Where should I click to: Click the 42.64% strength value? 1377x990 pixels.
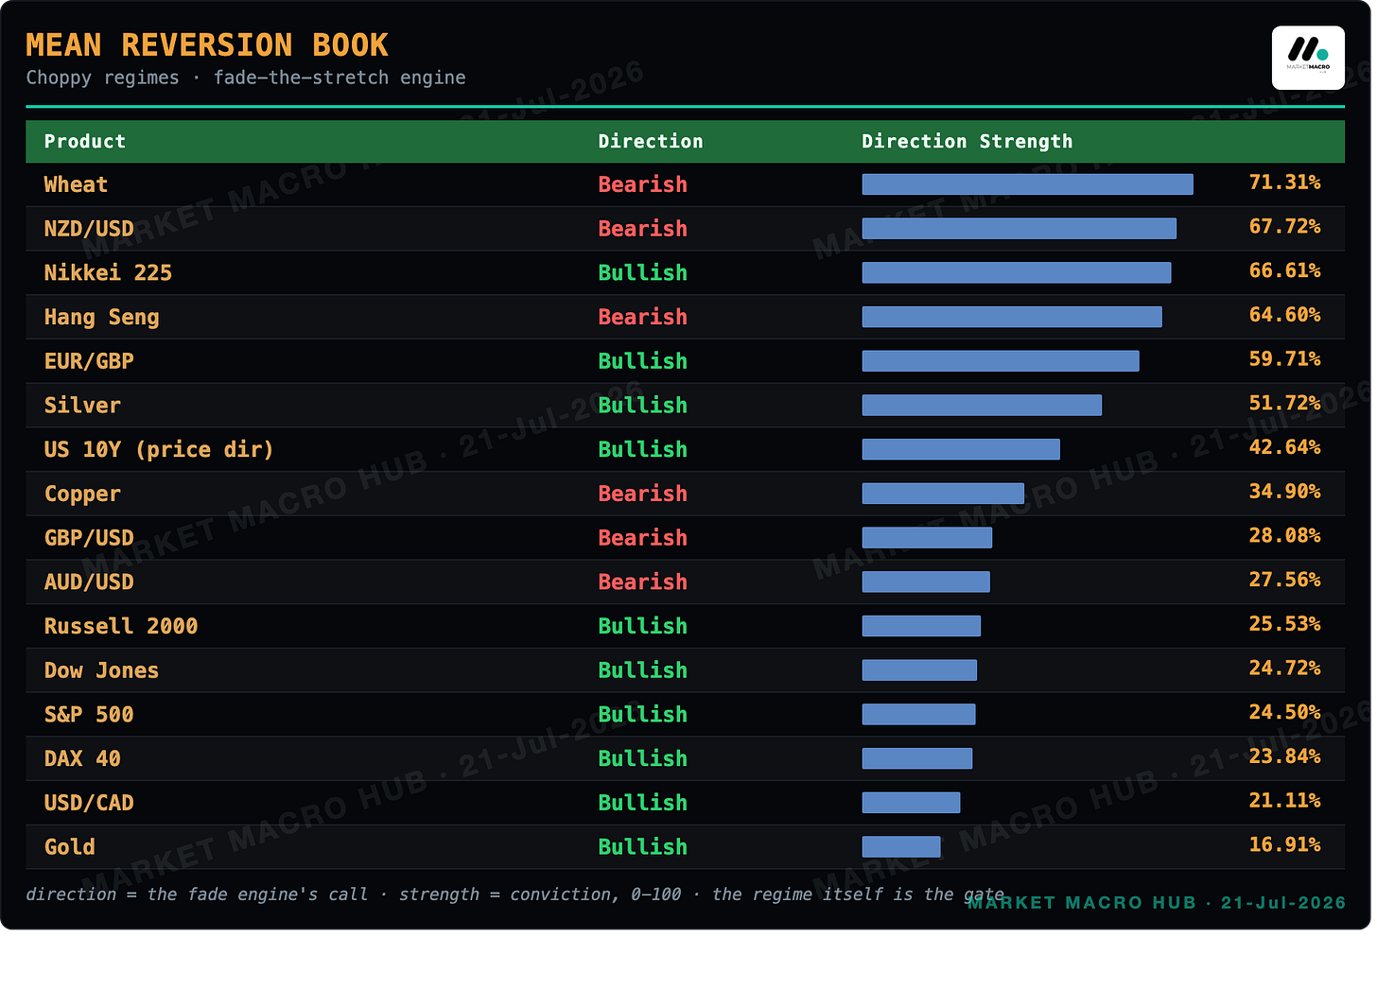click(x=1284, y=447)
